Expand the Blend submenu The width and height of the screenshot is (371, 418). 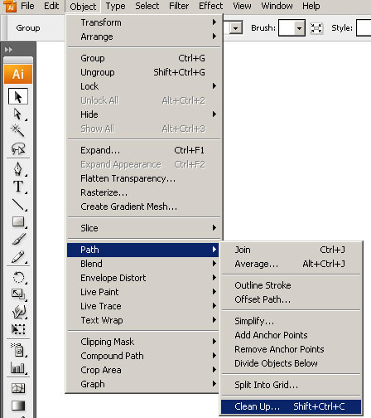click(143, 264)
